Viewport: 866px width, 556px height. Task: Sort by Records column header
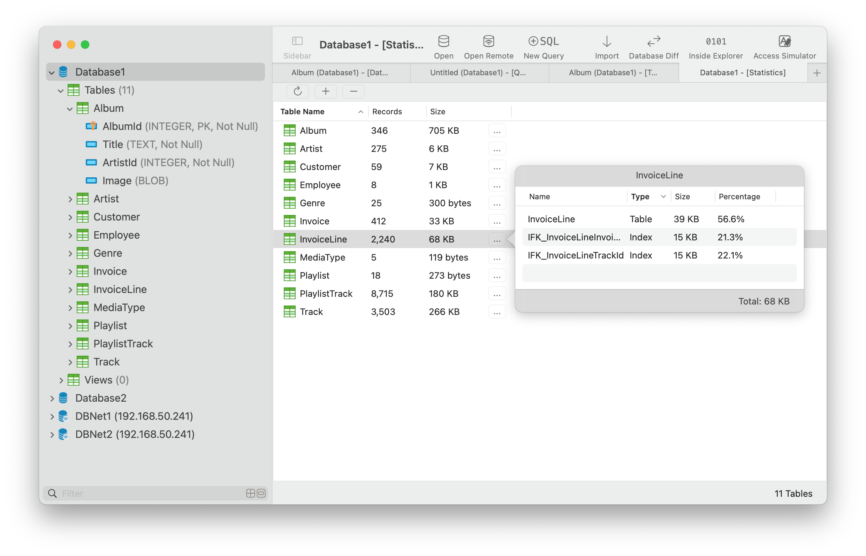coord(397,111)
